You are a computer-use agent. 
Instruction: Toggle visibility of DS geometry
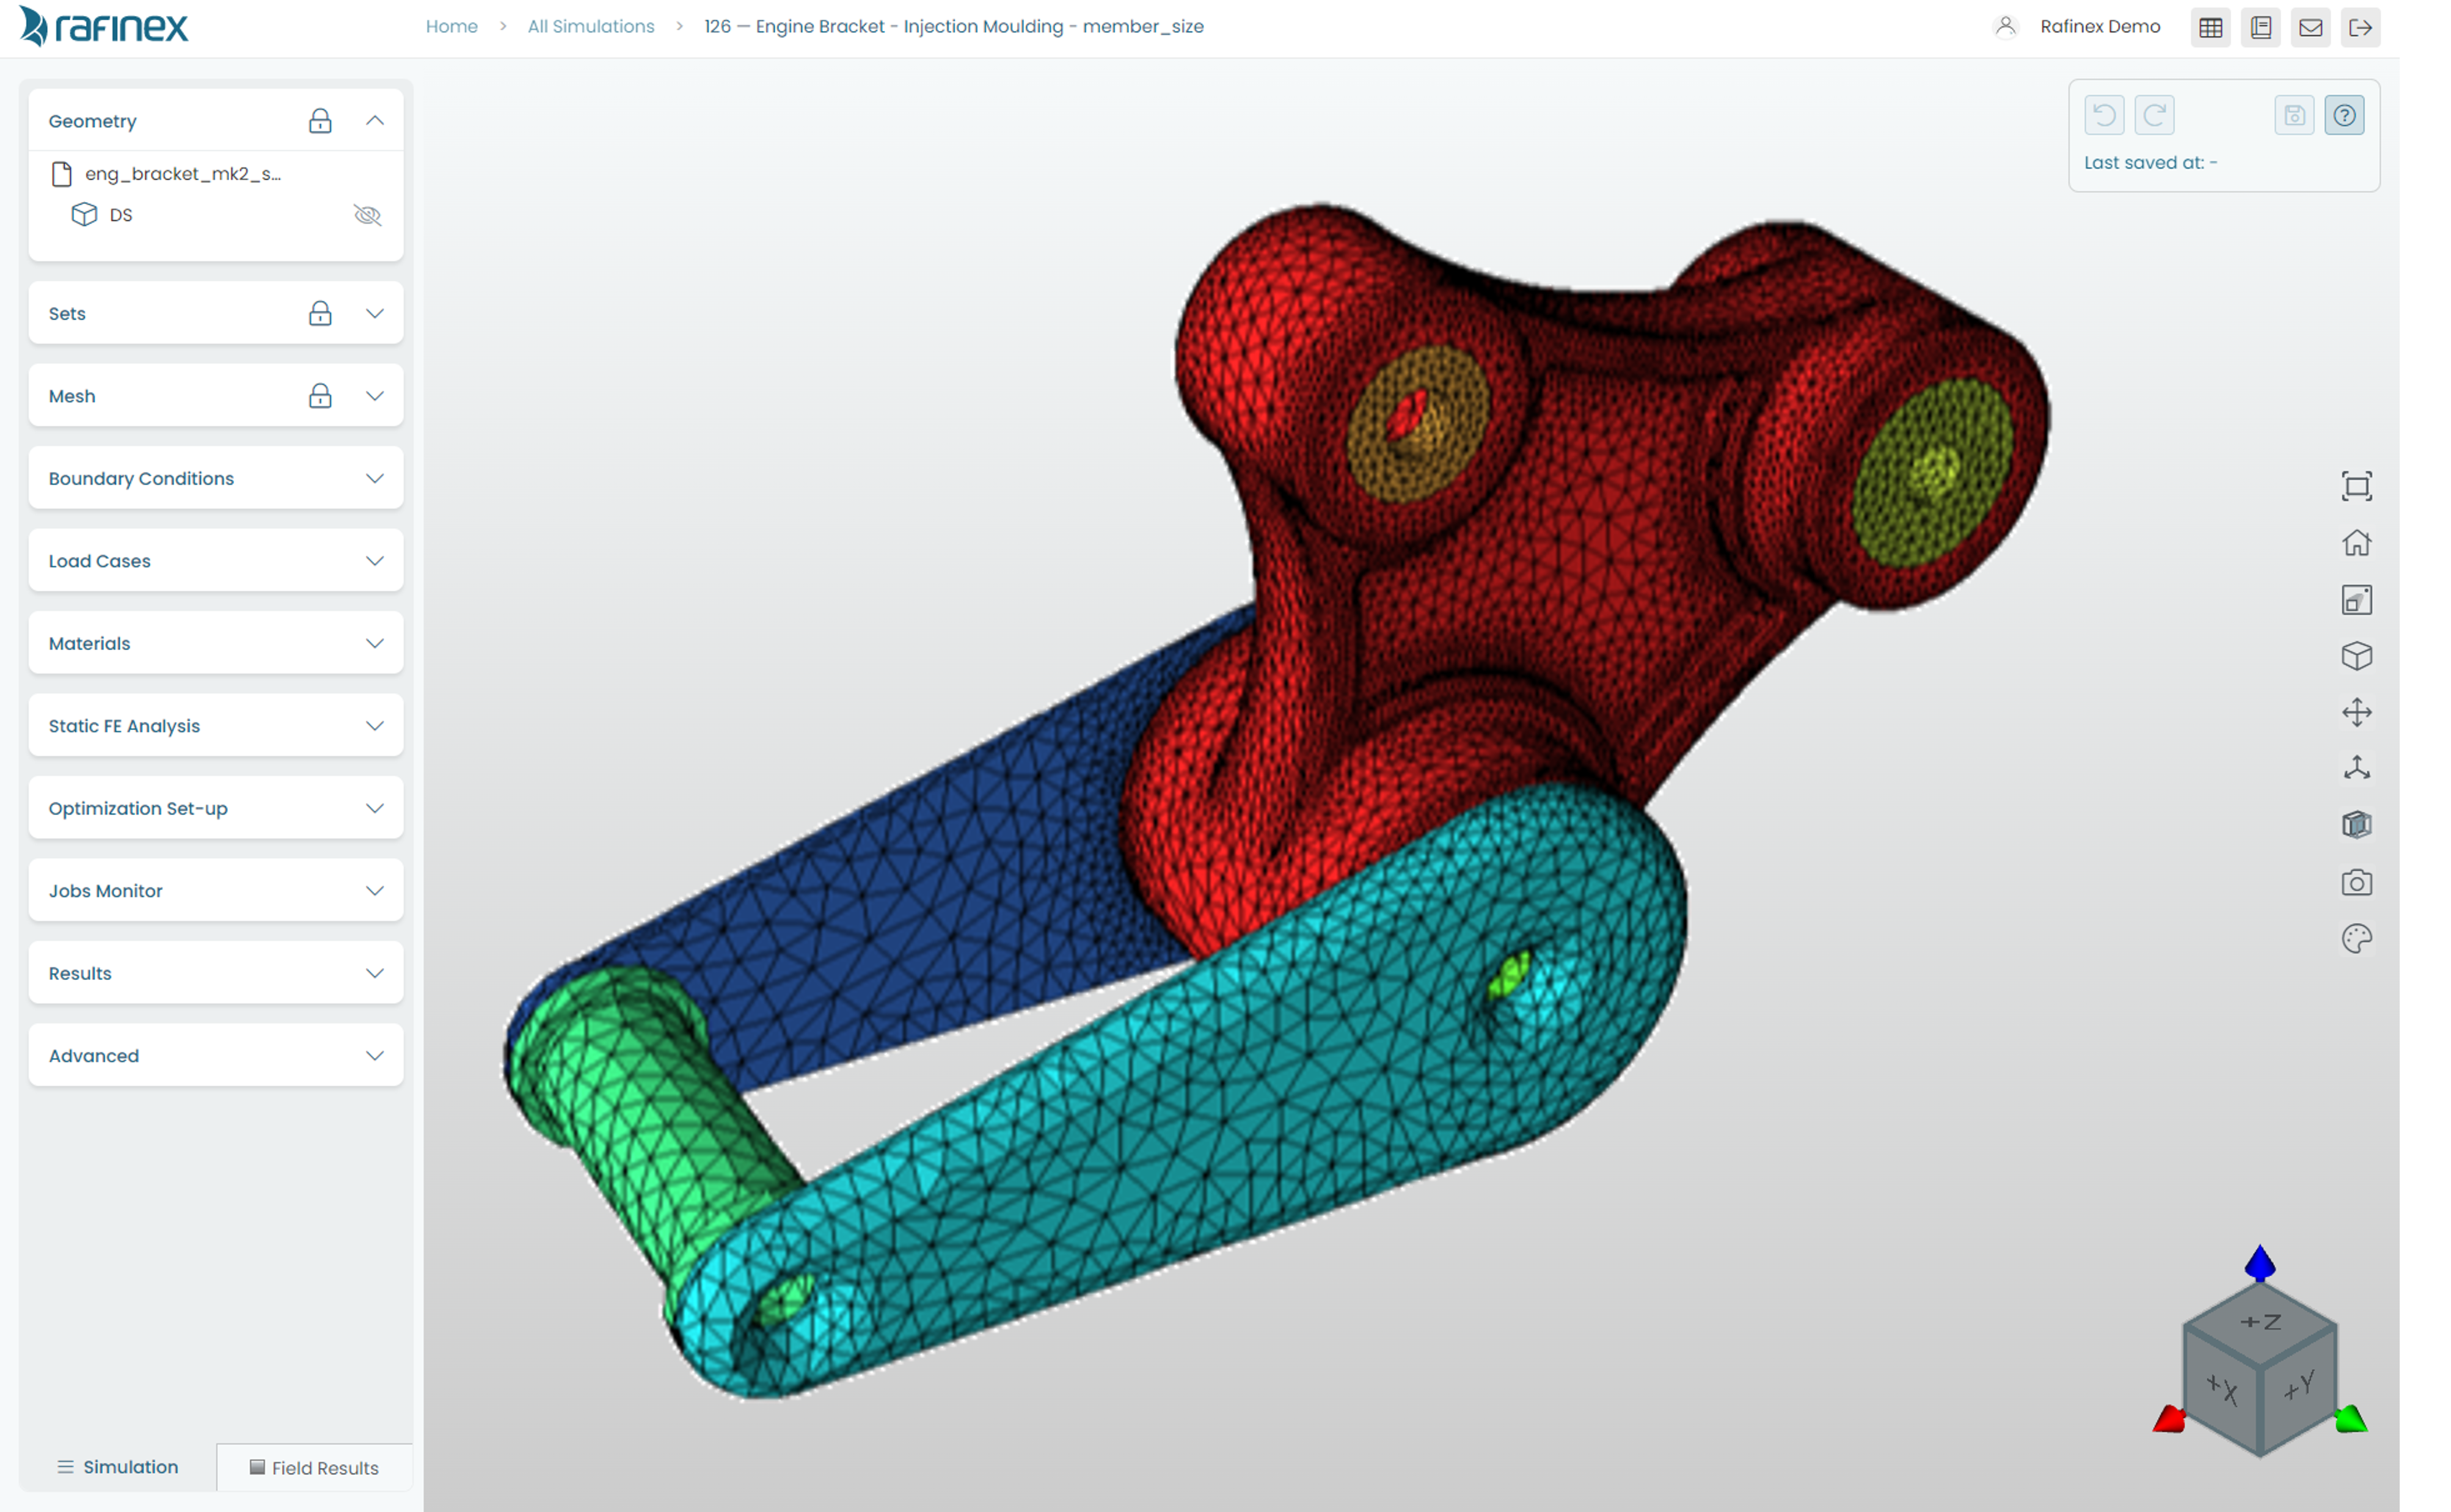click(367, 215)
